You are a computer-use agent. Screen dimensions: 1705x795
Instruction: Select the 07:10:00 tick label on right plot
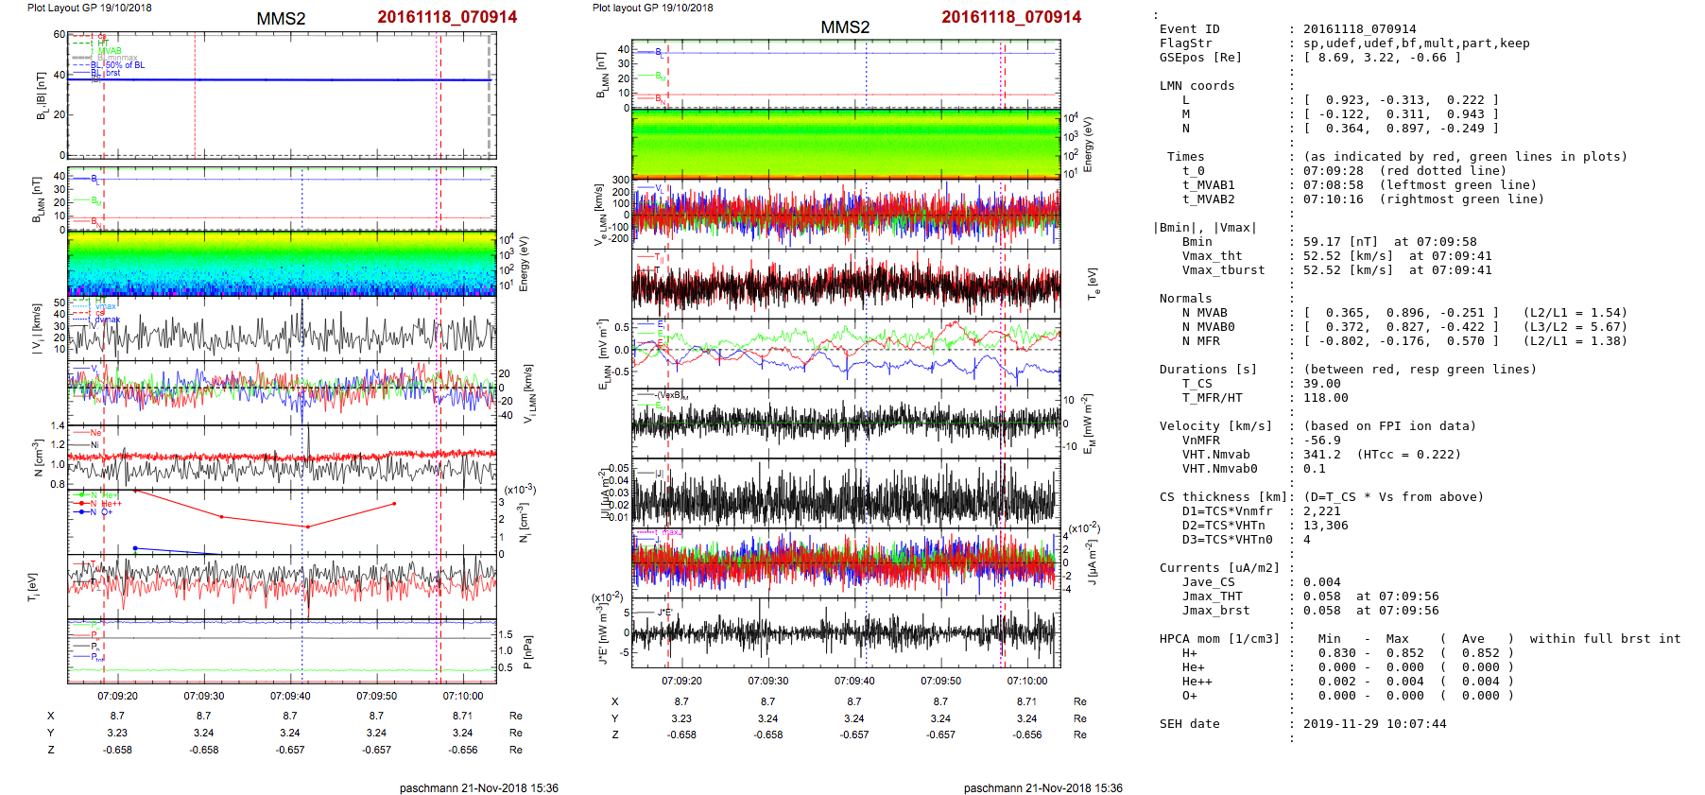[1026, 681]
